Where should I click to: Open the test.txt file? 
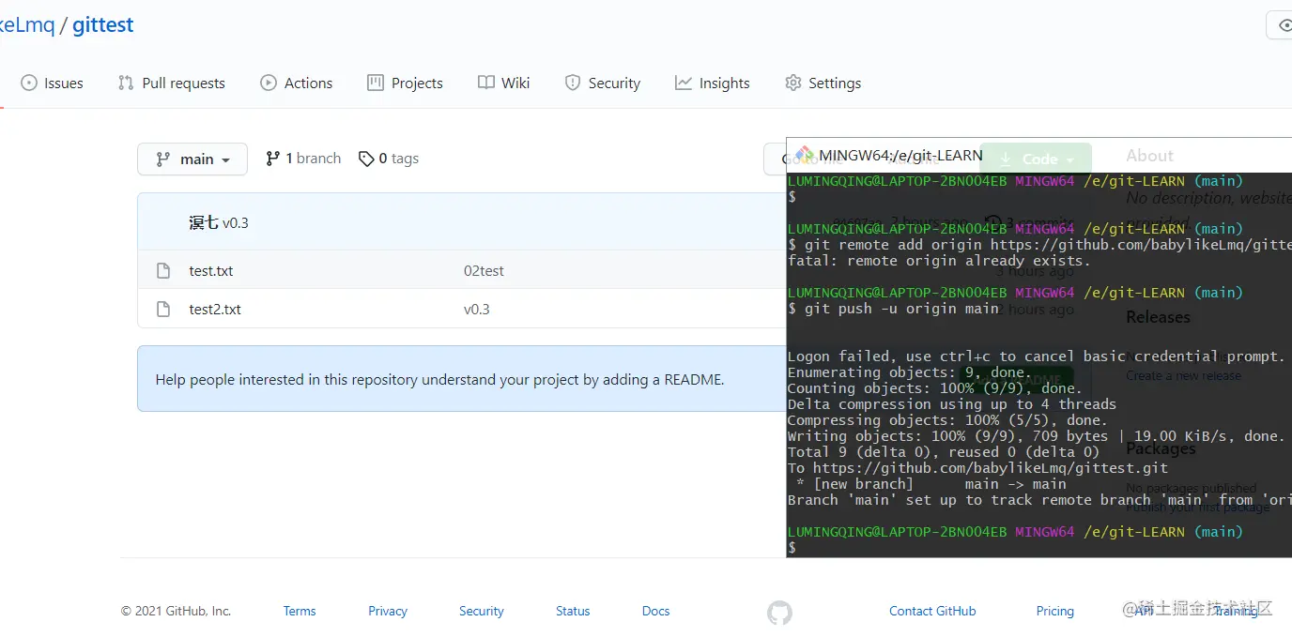[x=211, y=271]
